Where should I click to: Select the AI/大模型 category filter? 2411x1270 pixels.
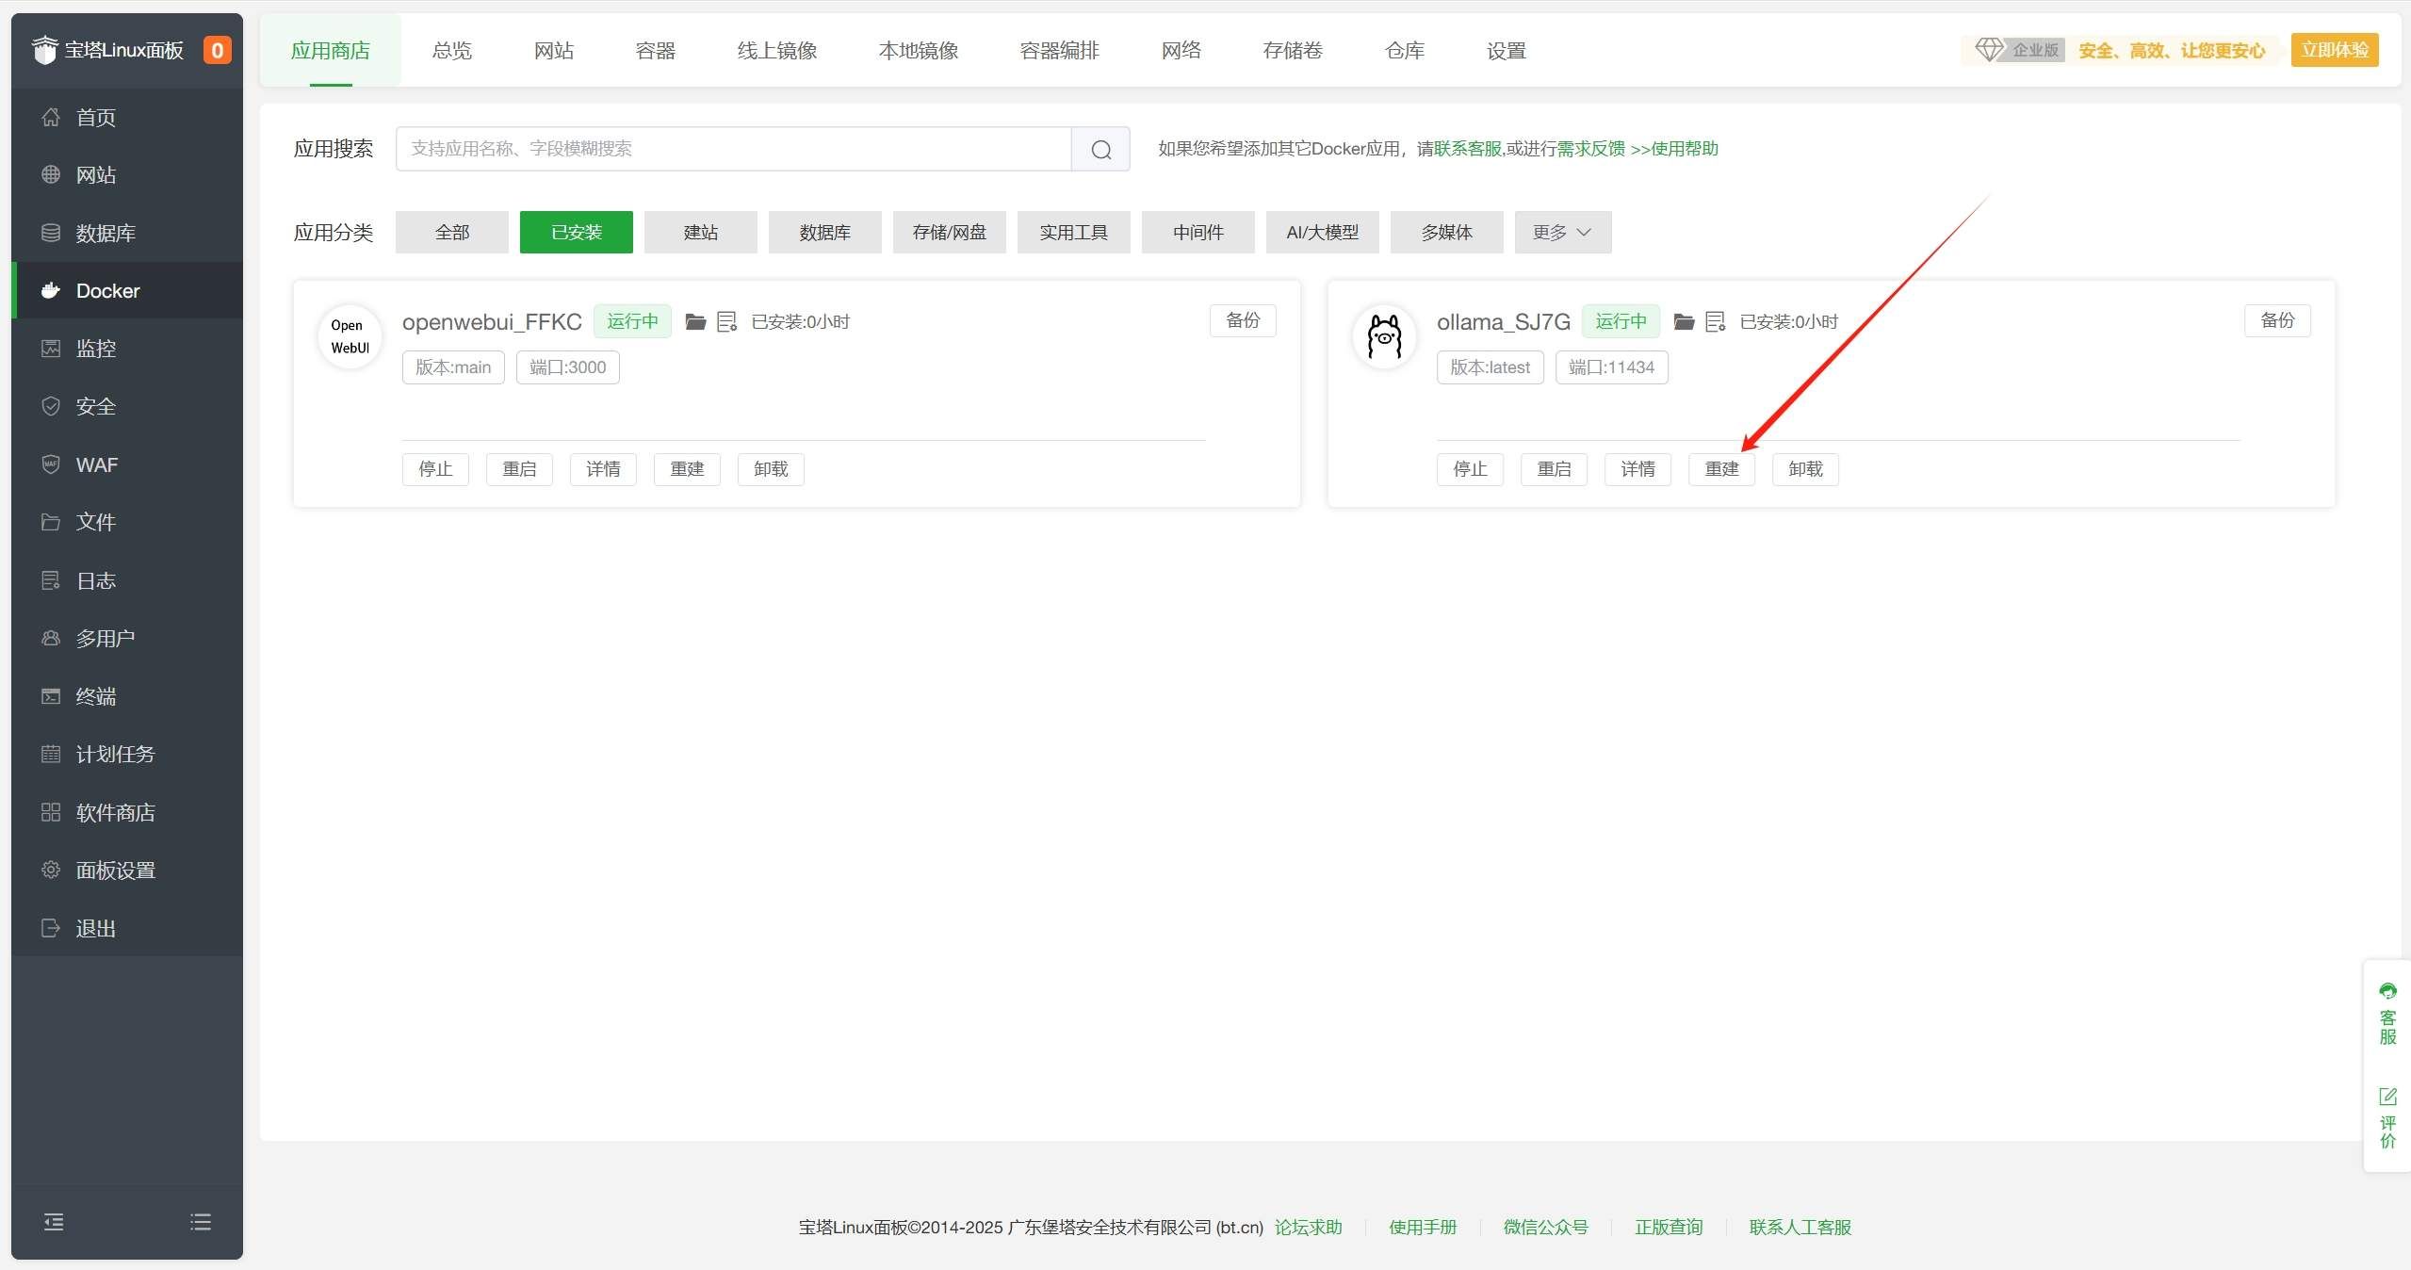1322,232
